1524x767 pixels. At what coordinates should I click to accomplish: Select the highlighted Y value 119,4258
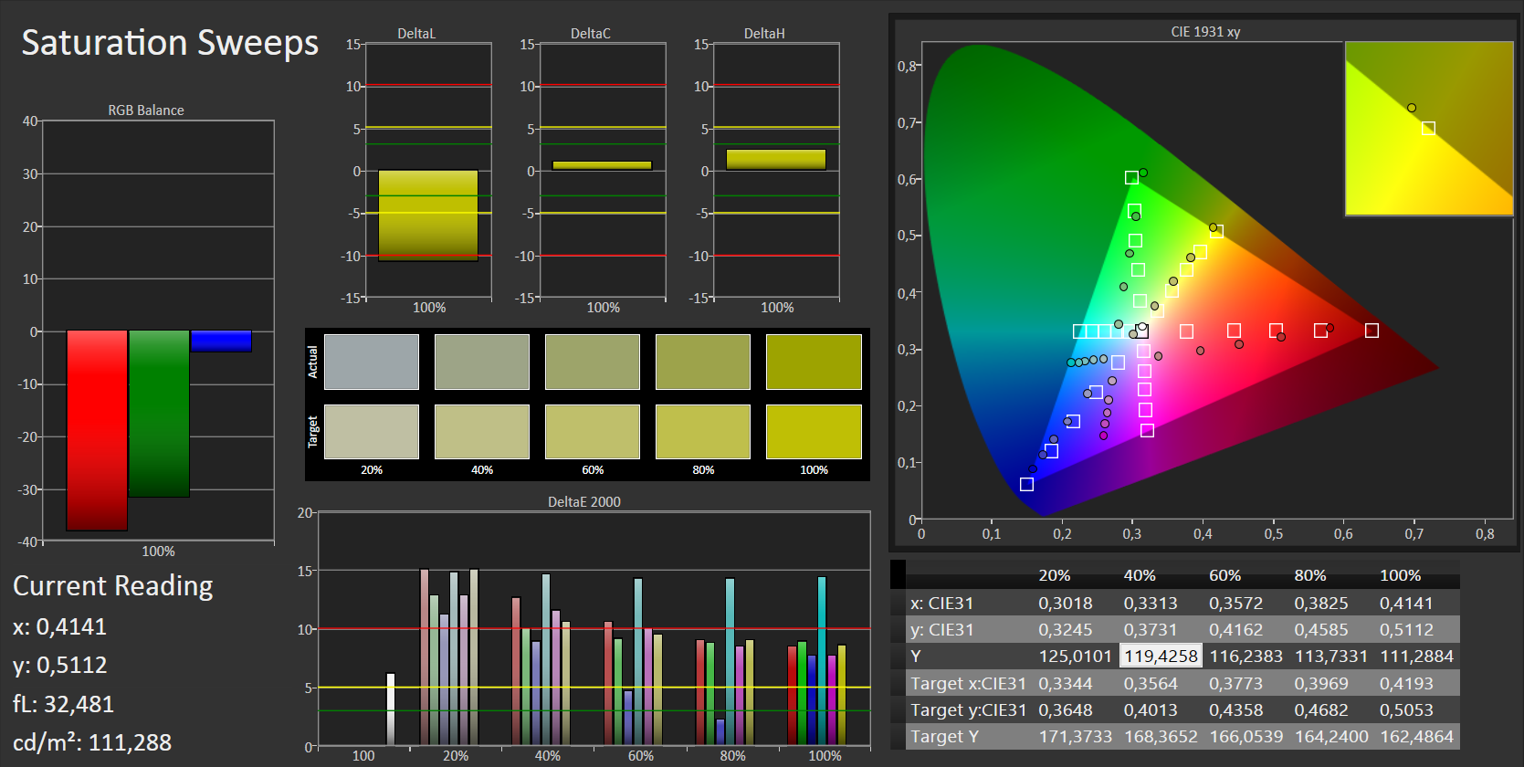pos(1161,656)
